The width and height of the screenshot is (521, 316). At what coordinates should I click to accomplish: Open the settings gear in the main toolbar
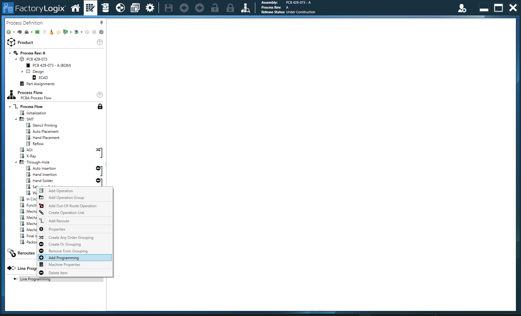(150, 8)
